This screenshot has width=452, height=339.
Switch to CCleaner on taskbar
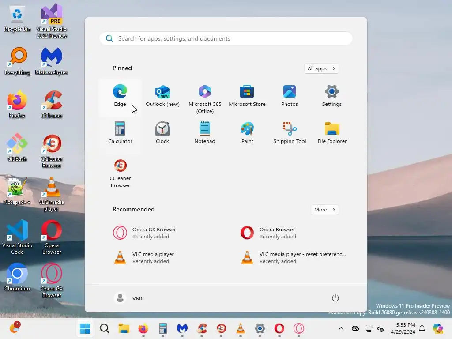[x=202, y=328]
